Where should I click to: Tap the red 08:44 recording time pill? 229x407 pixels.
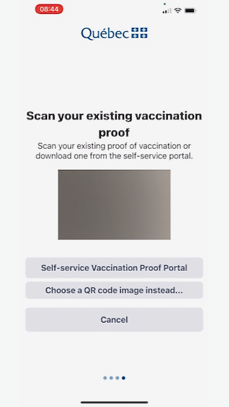(49, 10)
